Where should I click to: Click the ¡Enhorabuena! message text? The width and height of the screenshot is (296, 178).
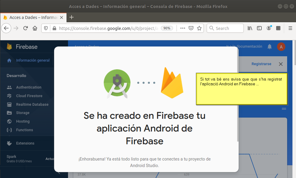145,162
